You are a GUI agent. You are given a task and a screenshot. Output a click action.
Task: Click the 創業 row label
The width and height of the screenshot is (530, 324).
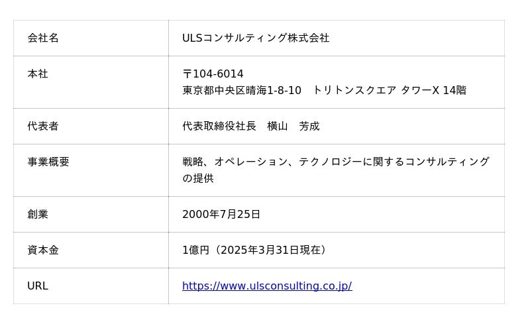click(x=38, y=215)
